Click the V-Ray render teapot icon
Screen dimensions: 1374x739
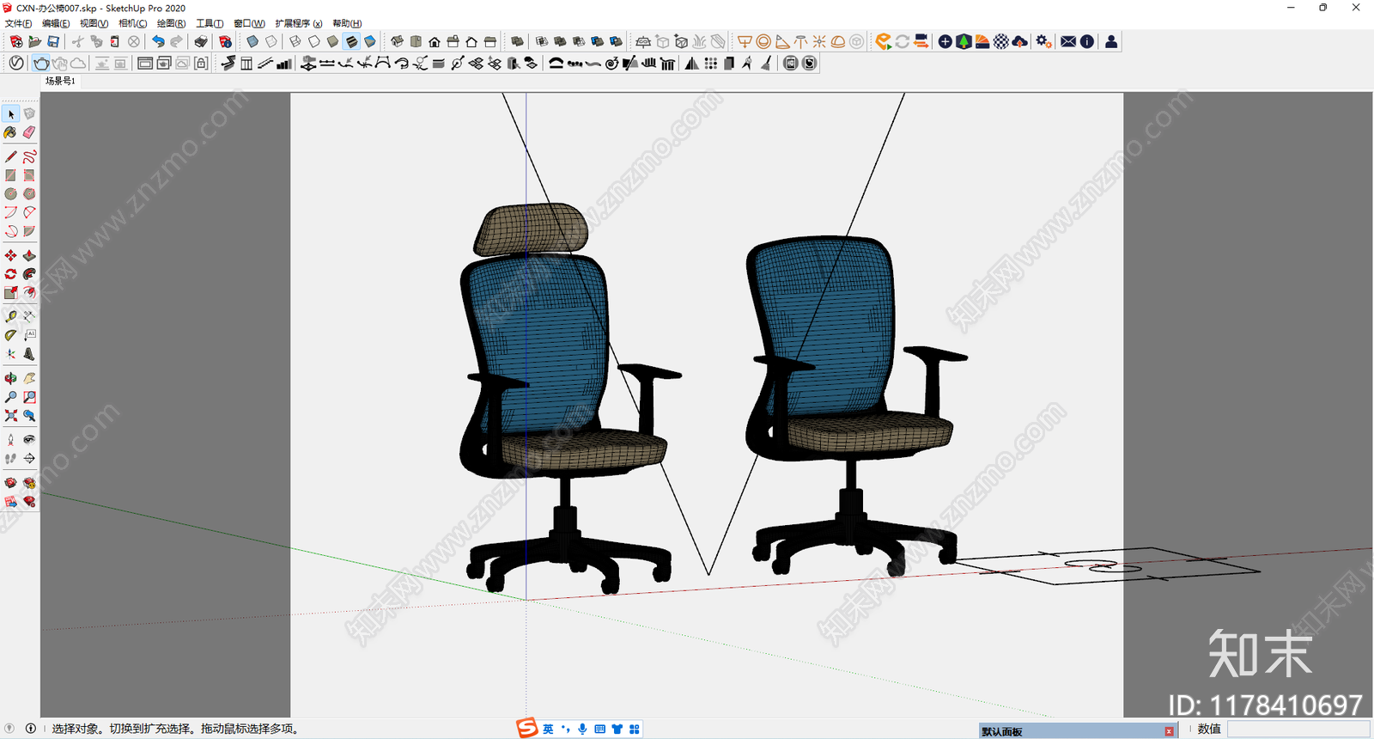tap(40, 63)
